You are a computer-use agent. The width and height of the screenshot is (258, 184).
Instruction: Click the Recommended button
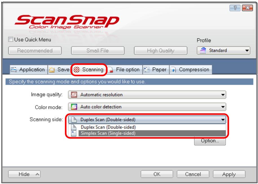35,50
